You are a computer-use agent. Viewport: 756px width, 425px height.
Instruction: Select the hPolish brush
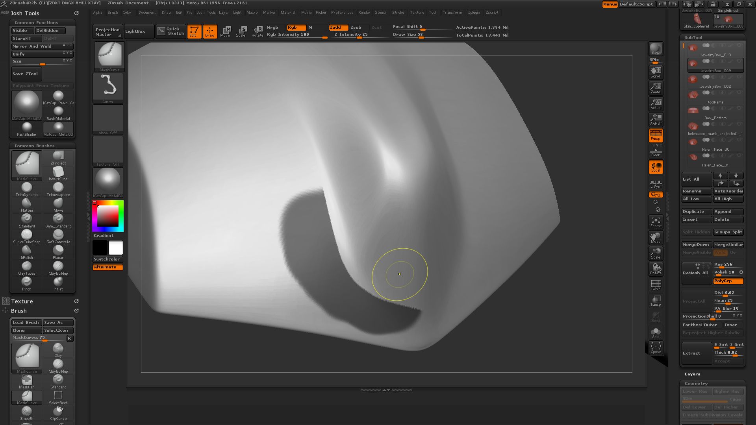[27, 252]
